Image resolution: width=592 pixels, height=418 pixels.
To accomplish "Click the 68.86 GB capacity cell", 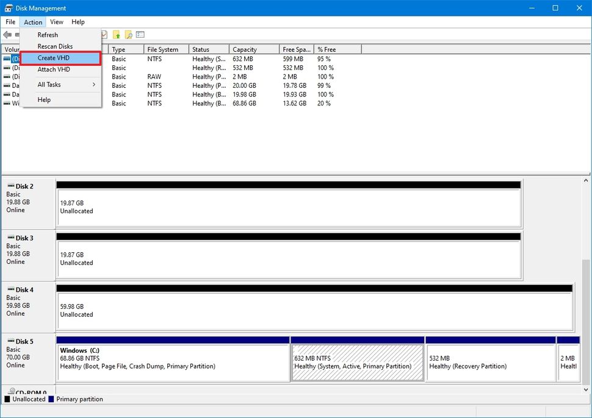I will click(244, 103).
